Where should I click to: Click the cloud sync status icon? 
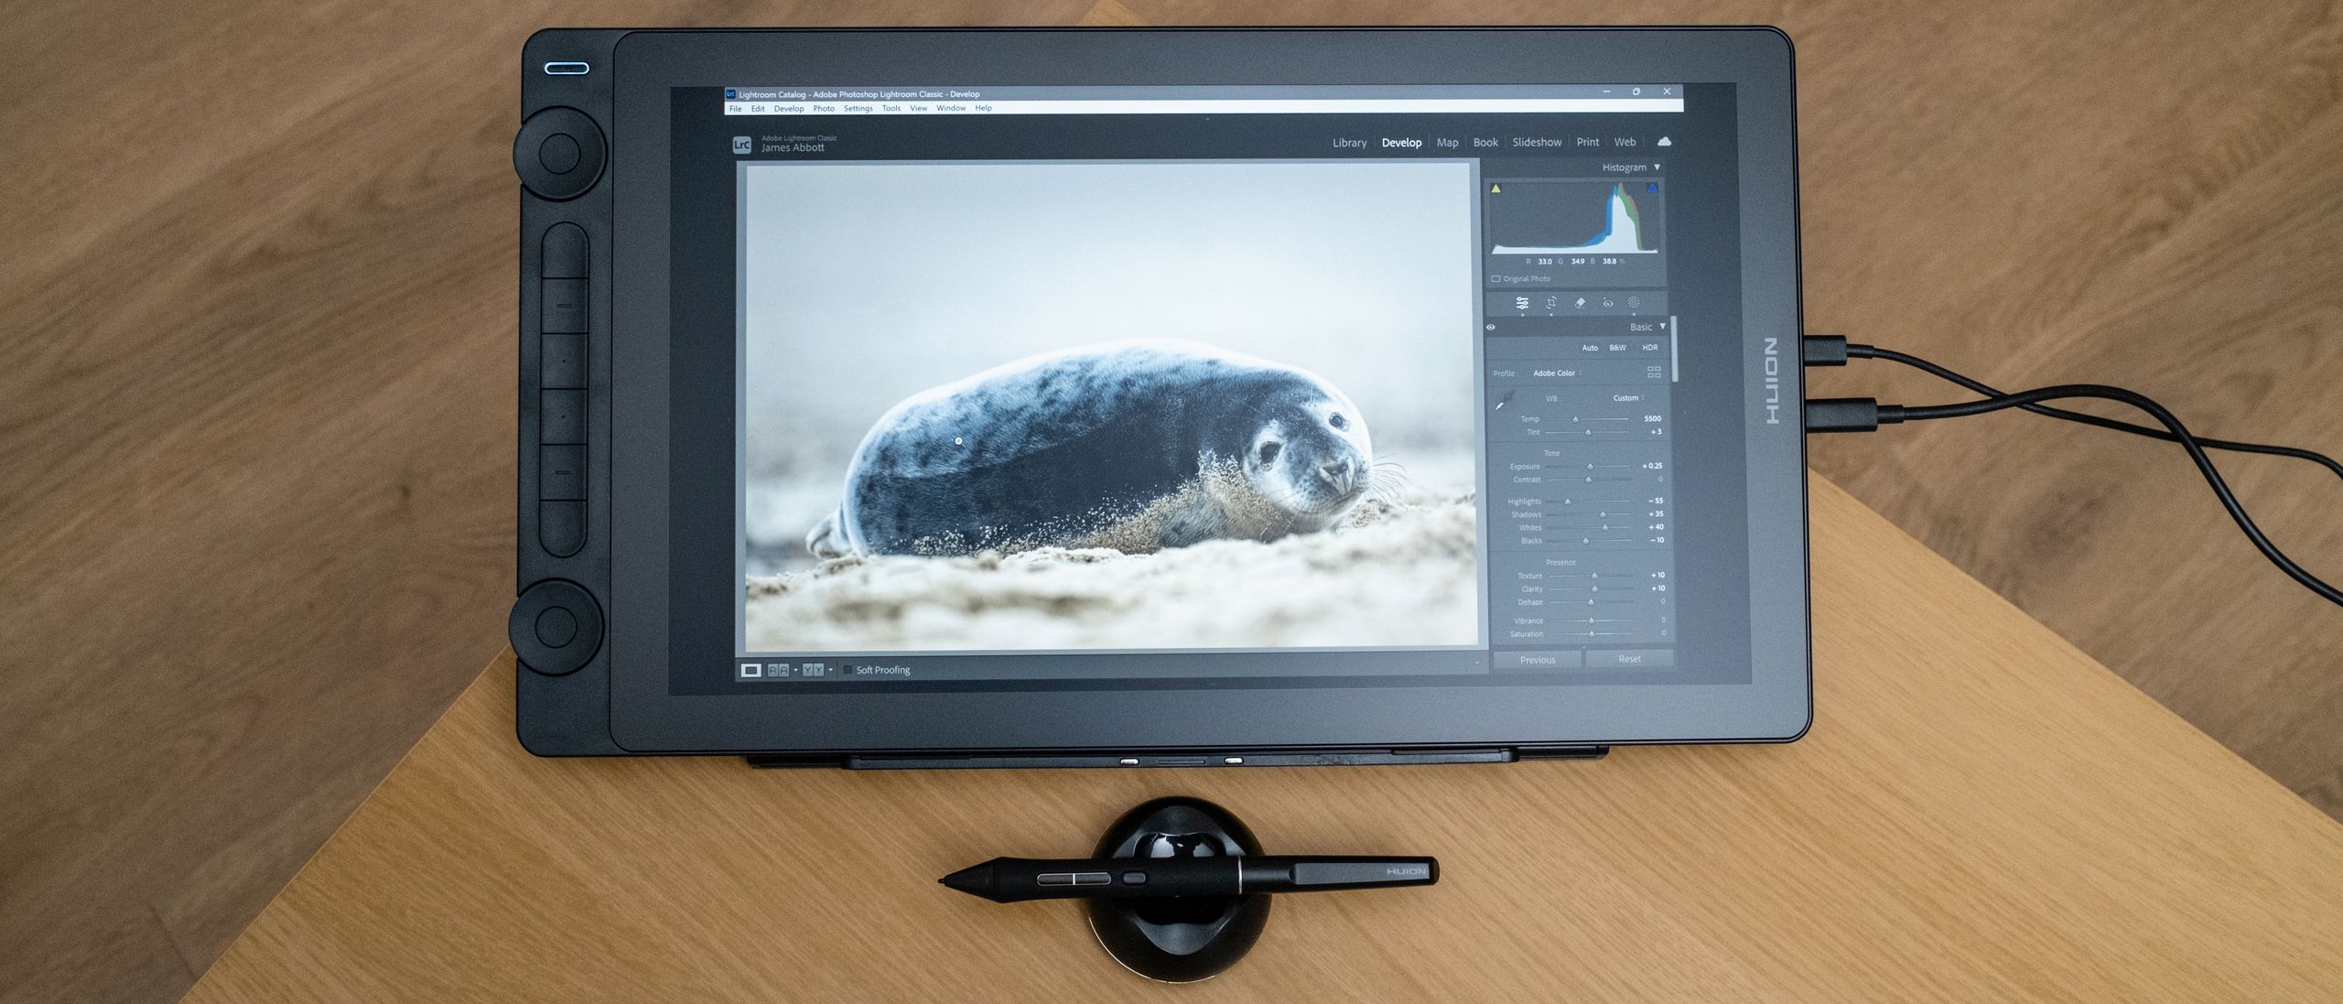[x=1664, y=141]
